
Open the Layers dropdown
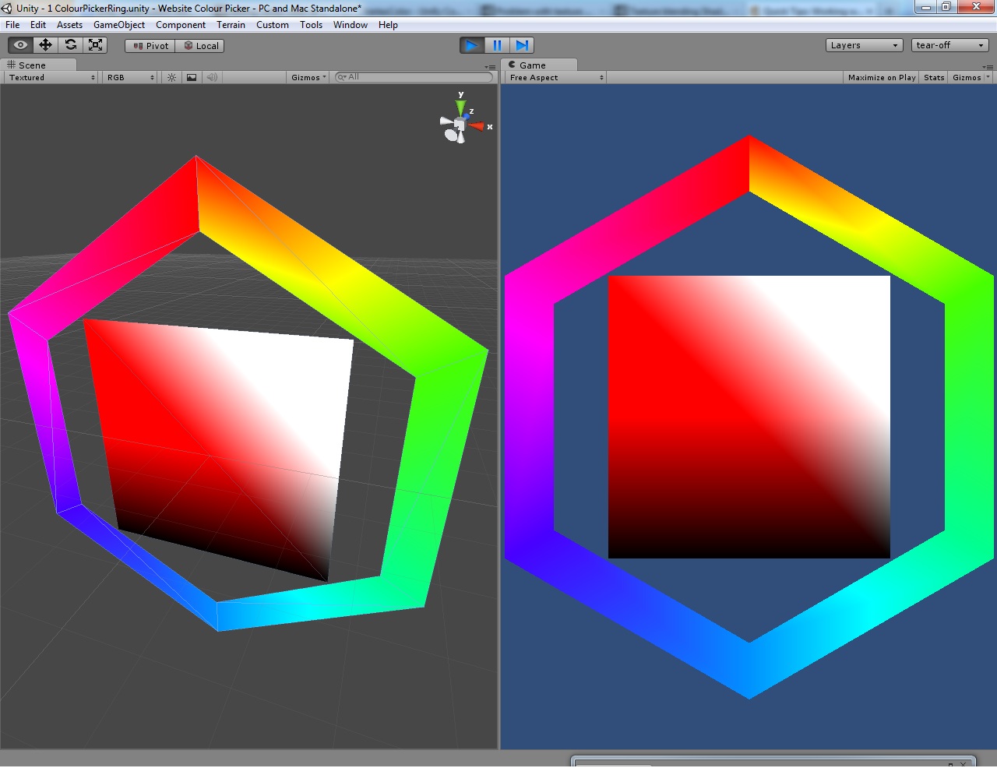point(864,45)
